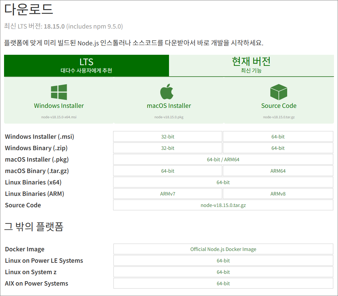Open Official Node.js Docker Image link

point(223,249)
